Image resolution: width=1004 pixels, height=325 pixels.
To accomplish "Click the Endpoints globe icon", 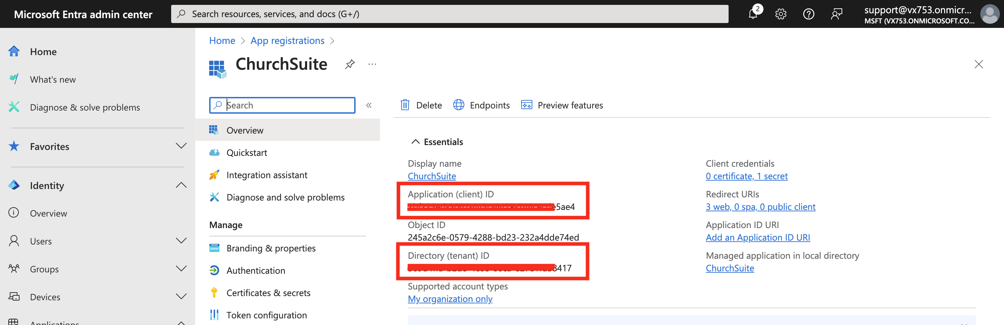I will (459, 105).
